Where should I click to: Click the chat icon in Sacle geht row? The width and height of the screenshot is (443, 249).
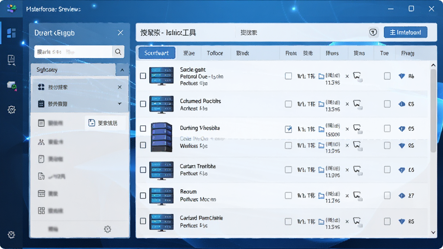pyautogui.click(x=358, y=76)
